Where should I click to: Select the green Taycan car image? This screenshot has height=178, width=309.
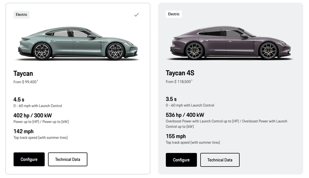[78, 43]
